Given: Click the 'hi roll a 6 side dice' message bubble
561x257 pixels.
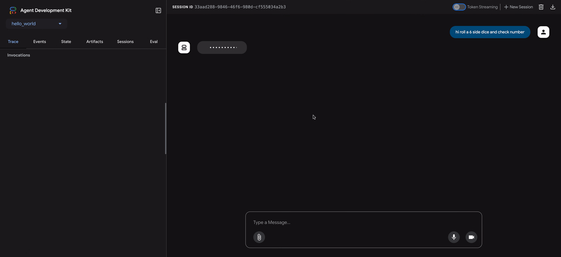Looking at the screenshot, I should (490, 32).
